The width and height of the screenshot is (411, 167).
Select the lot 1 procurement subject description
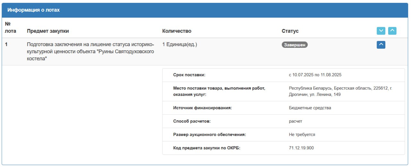pyautogui.click(x=91, y=51)
